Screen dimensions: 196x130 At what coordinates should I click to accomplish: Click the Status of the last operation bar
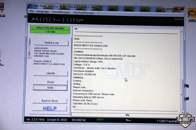[50, 28]
